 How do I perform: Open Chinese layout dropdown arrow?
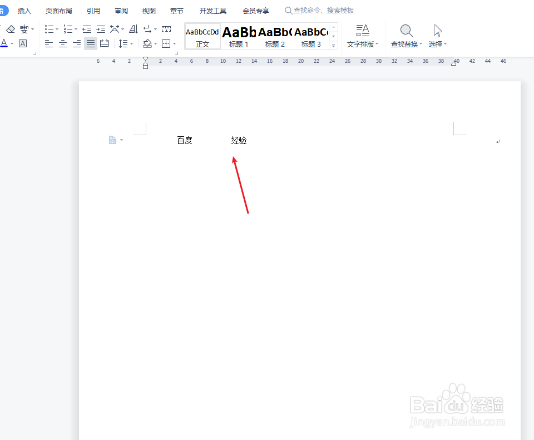122,29
